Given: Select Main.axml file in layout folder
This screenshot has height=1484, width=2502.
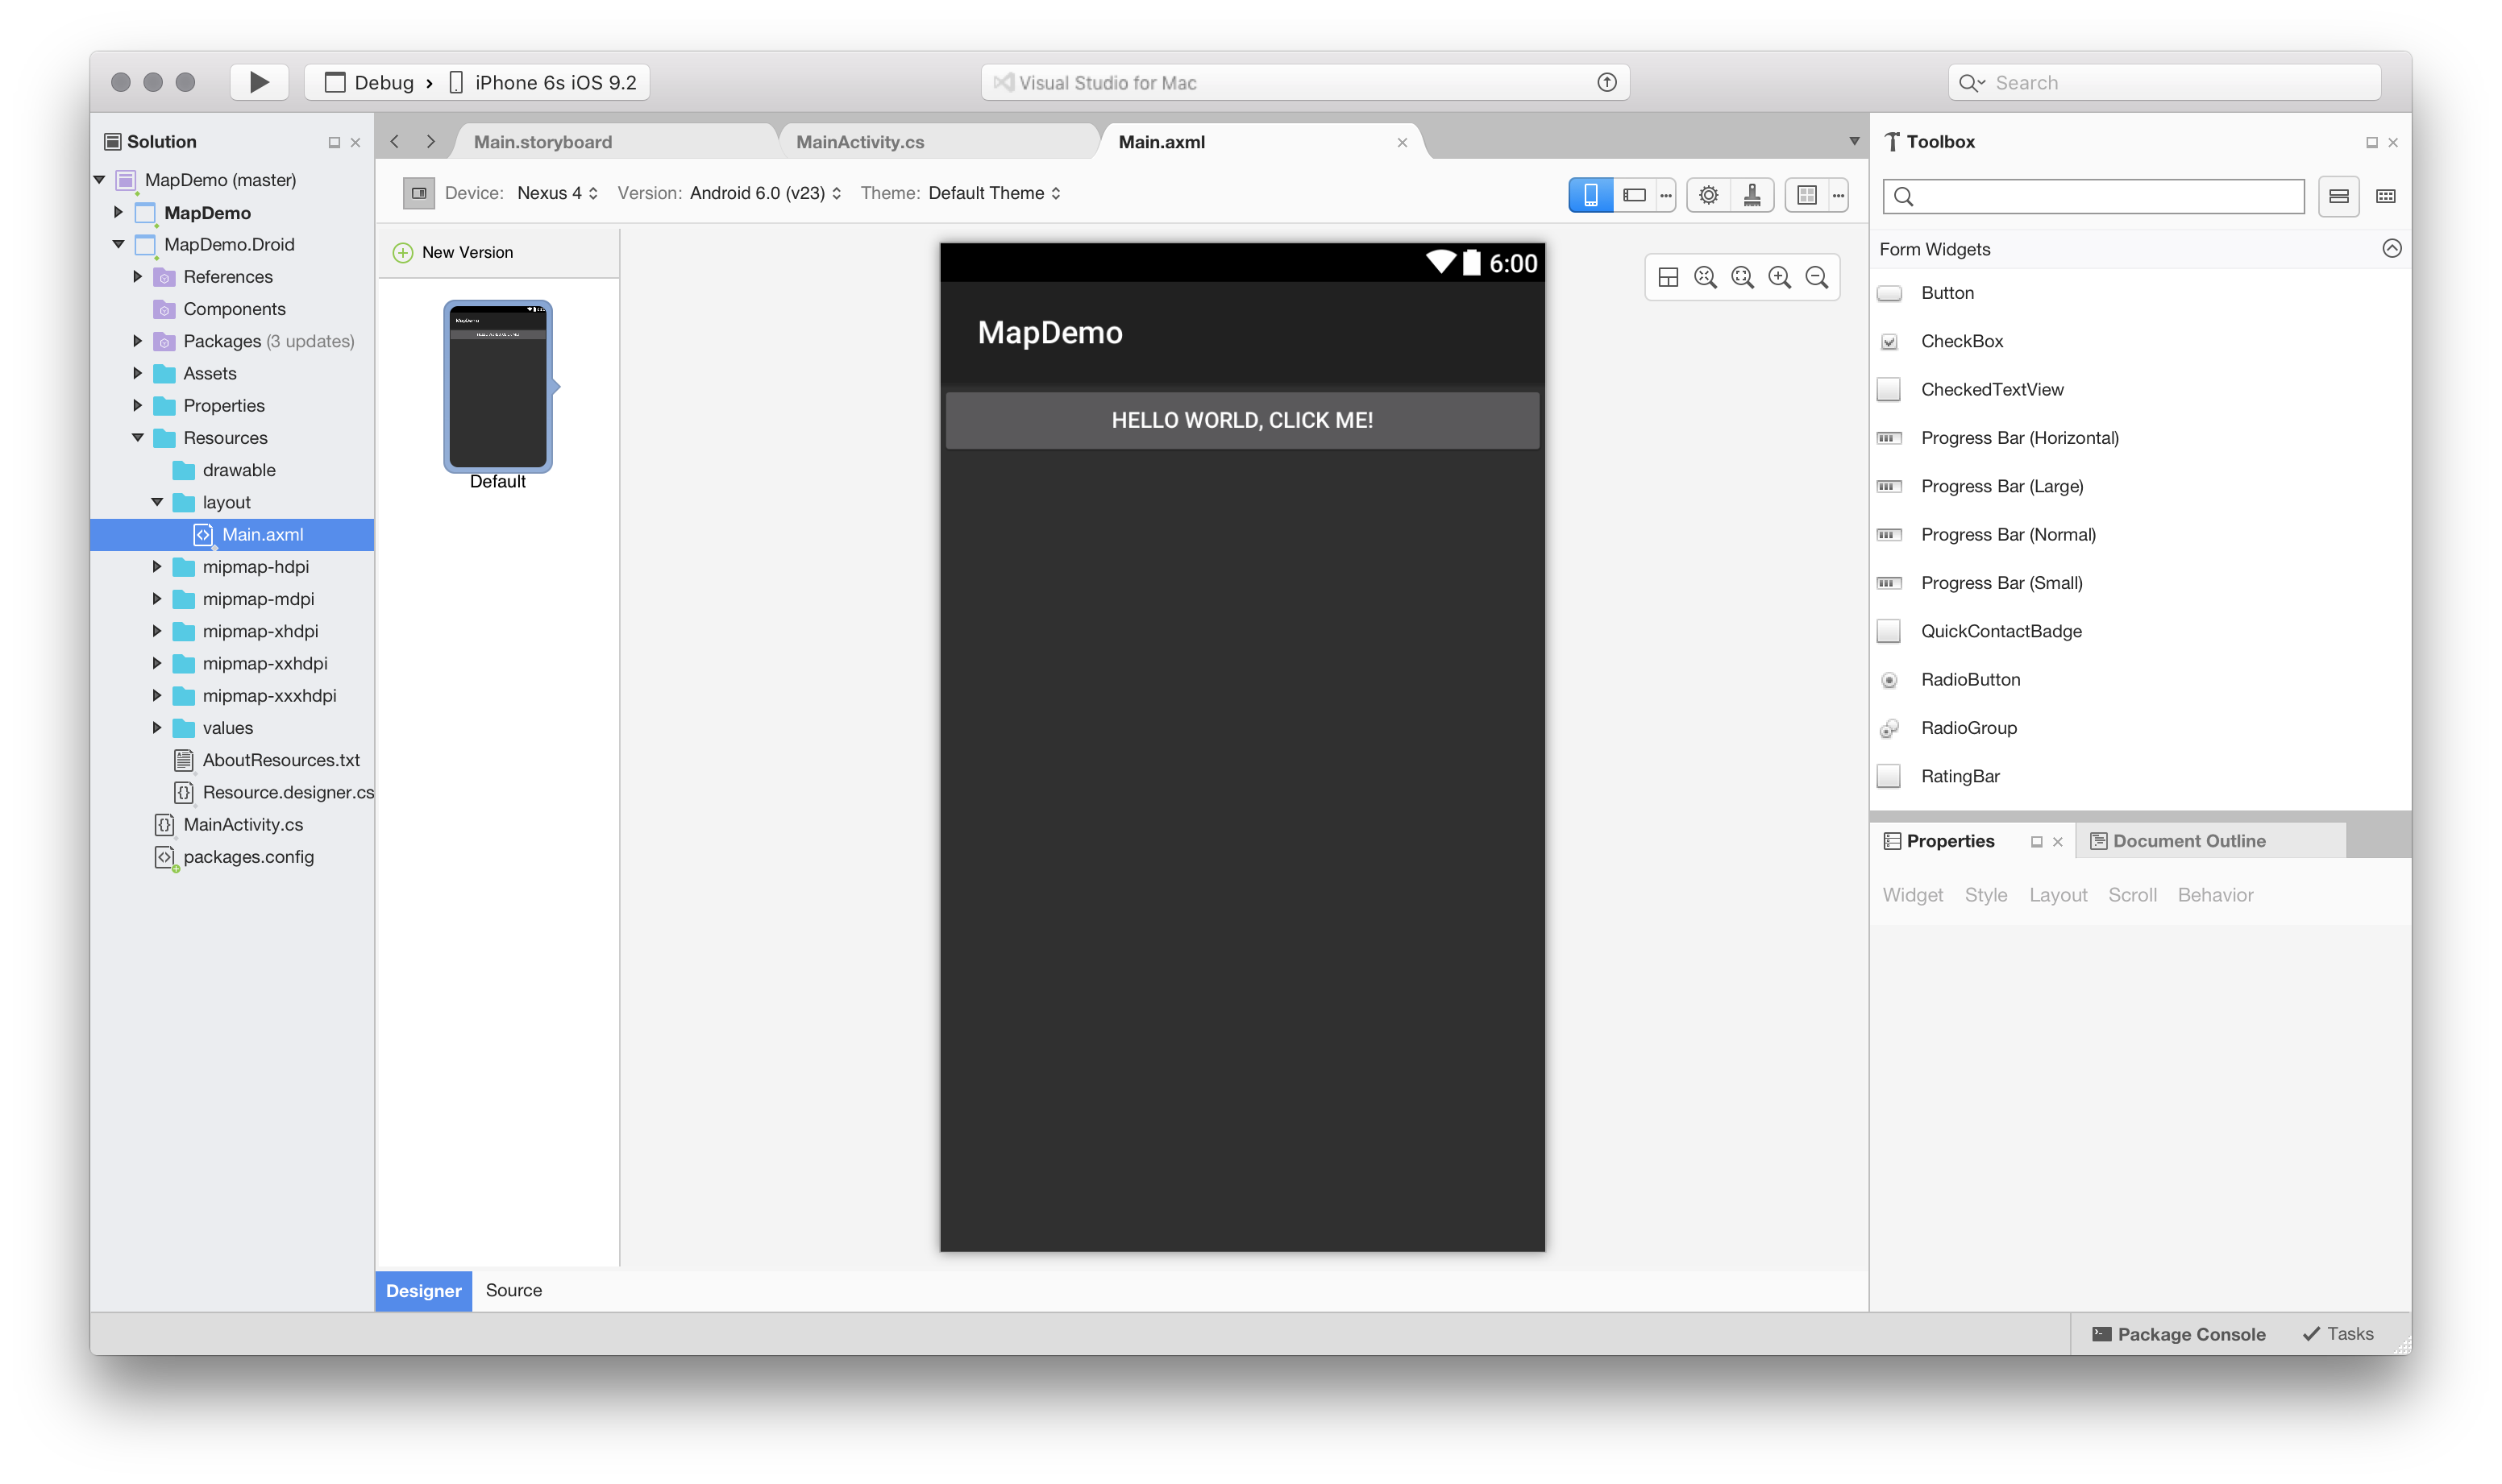Looking at the screenshot, I should [261, 533].
